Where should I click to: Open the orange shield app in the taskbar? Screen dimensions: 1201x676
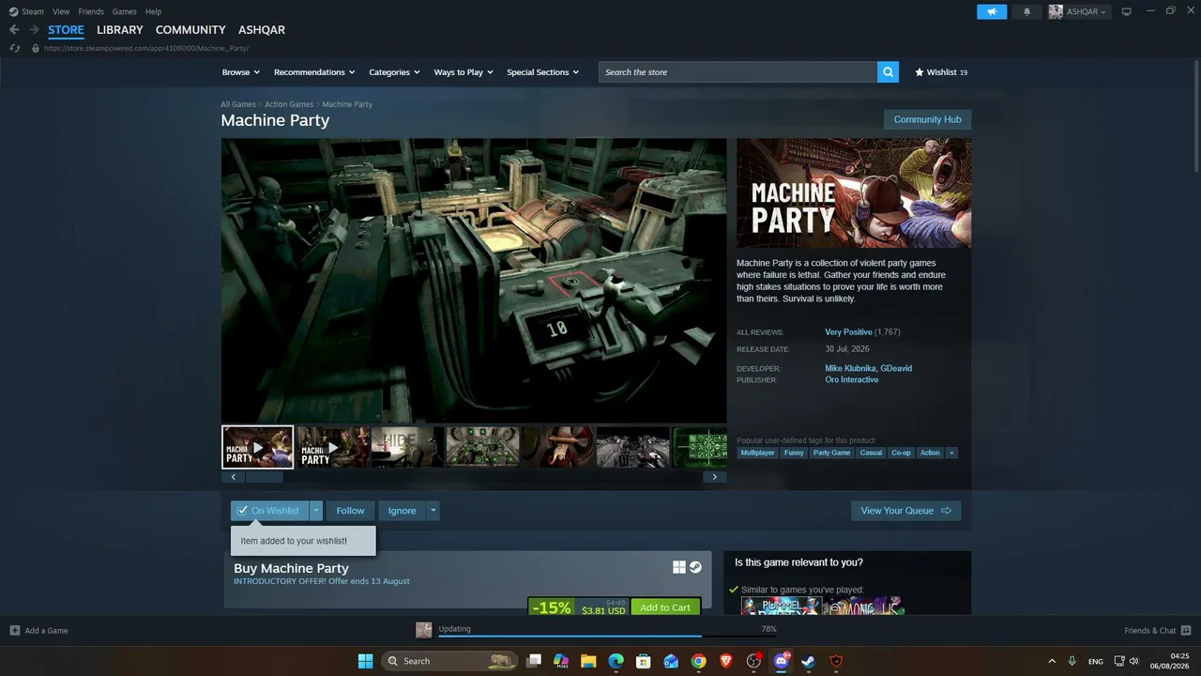point(836,661)
